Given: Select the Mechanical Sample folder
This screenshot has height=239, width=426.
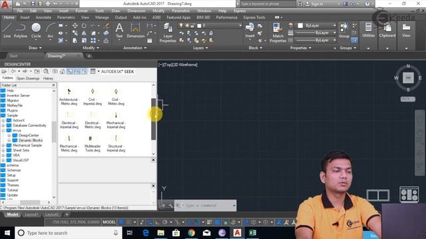Looking at the screenshot, I should (27, 145).
